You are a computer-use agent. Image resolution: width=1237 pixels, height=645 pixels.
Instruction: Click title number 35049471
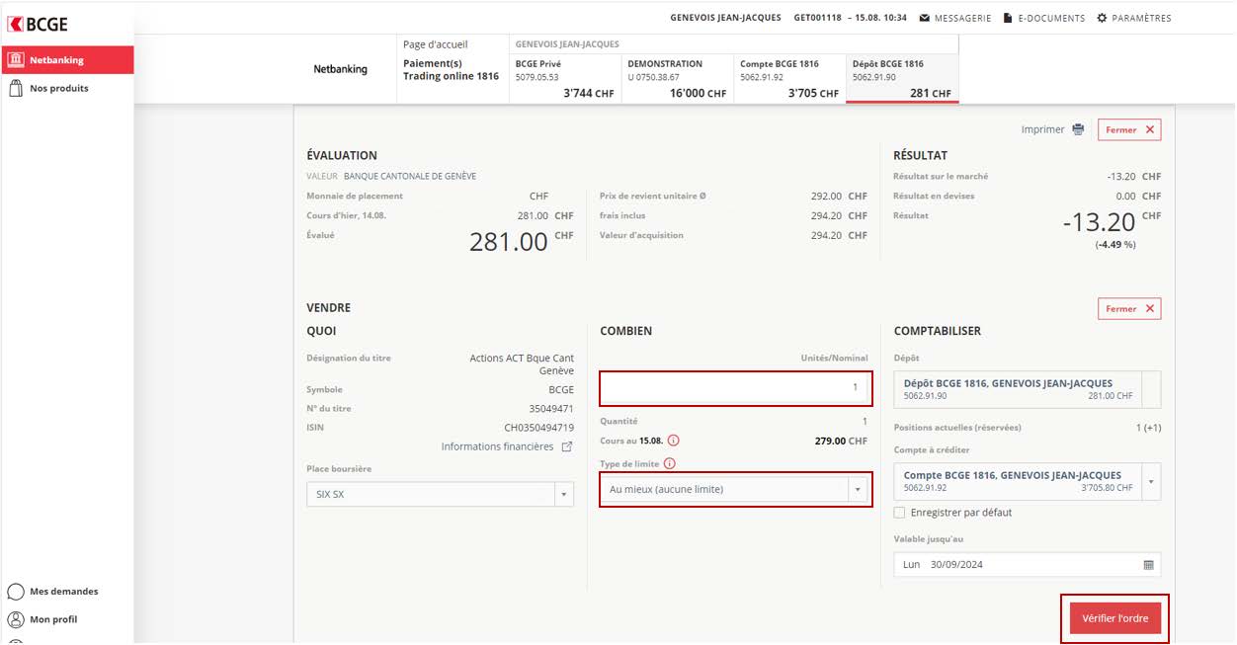click(x=551, y=408)
